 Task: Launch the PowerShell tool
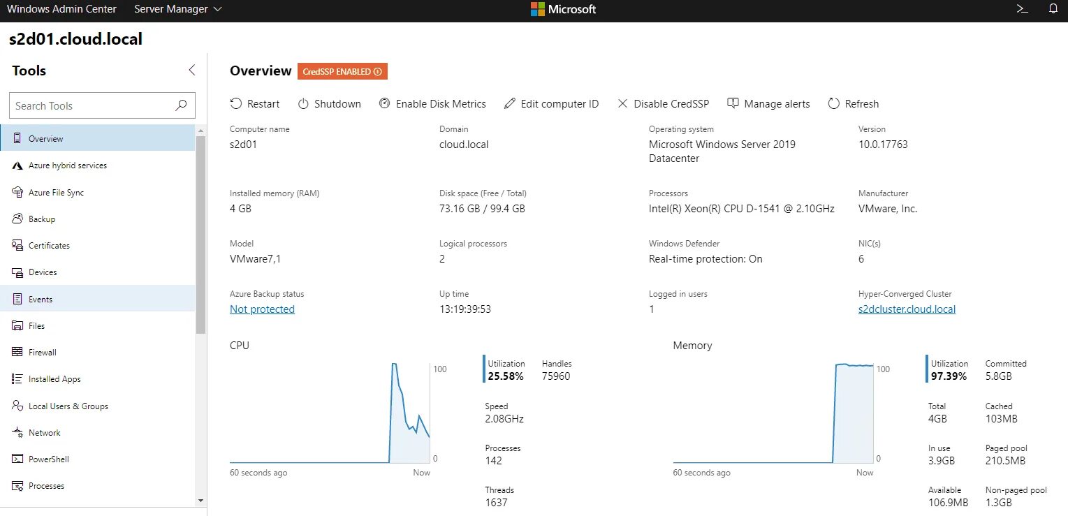click(x=47, y=459)
